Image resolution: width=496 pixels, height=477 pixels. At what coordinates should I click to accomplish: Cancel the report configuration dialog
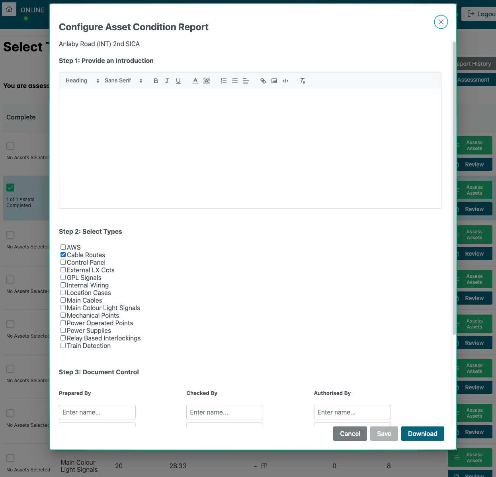coord(350,434)
